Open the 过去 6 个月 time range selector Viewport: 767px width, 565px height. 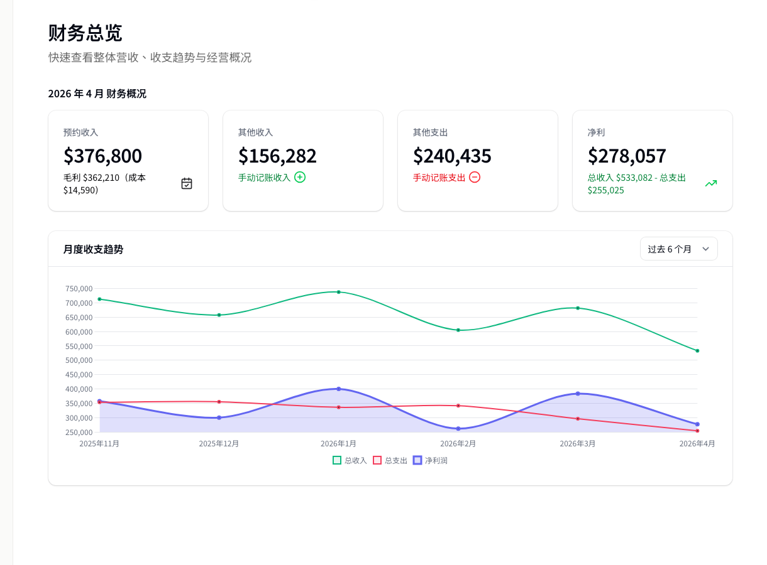coord(679,249)
